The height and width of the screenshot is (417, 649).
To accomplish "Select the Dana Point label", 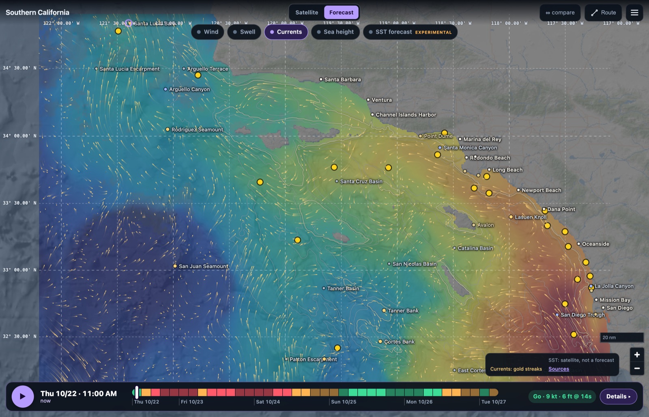I will [561, 209].
